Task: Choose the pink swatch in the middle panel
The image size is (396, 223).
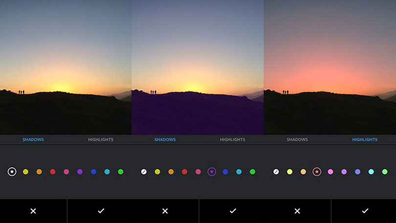Action: 198,172
